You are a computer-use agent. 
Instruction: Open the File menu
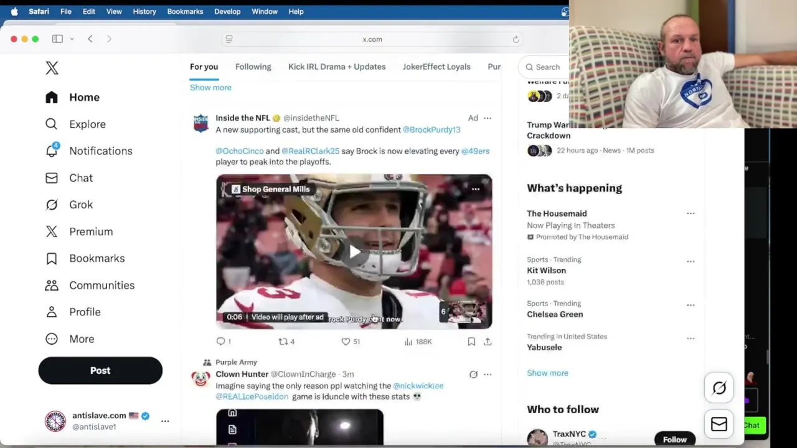tap(65, 11)
